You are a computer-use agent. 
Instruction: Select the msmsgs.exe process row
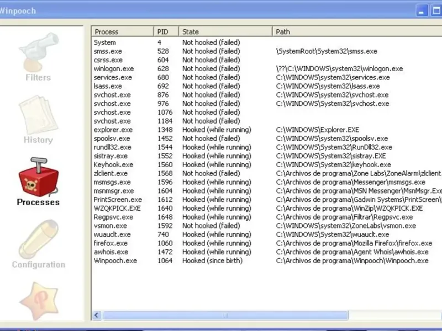pyautogui.click(x=267, y=182)
